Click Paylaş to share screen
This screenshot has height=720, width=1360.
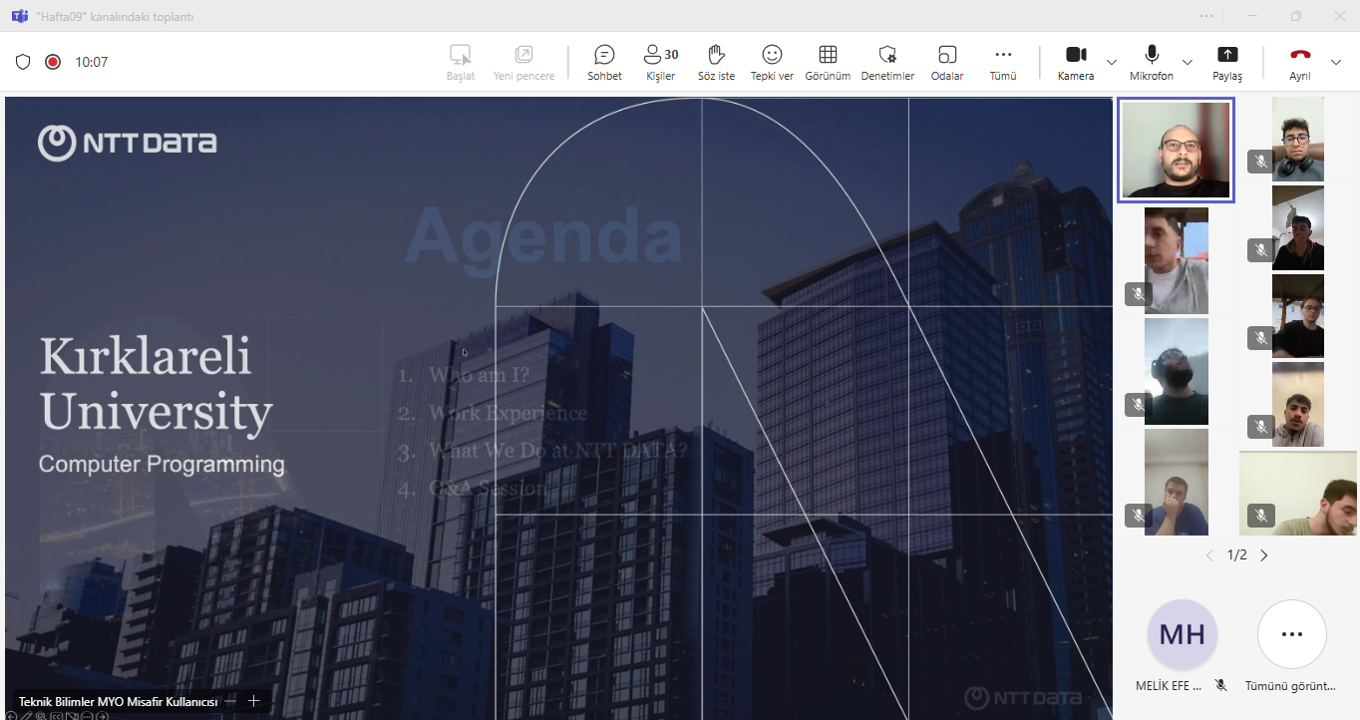point(1226,62)
